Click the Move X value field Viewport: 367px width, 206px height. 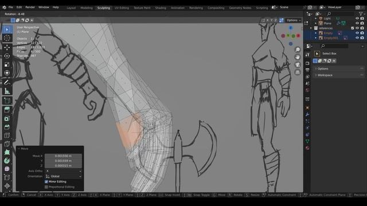click(64, 156)
